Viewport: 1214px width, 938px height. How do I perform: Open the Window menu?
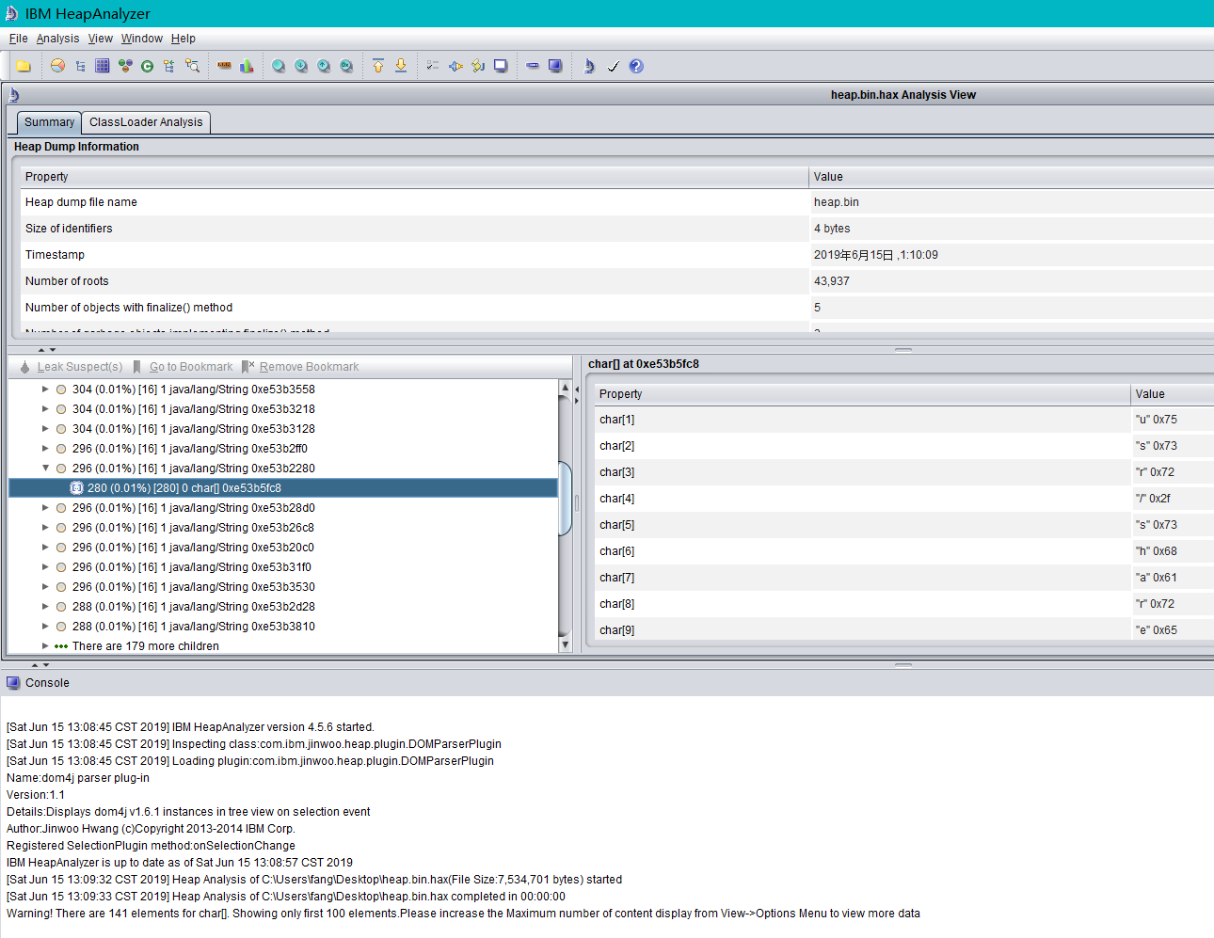pos(142,39)
